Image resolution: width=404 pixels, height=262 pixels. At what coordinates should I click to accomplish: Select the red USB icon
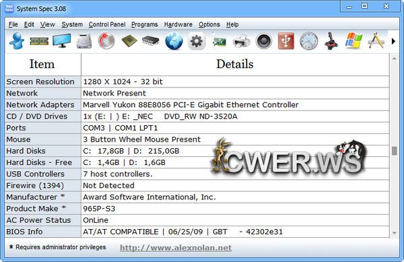286,41
